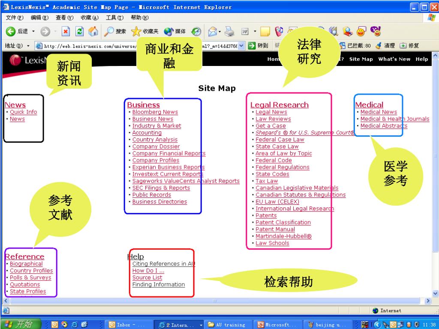Screen dimensions: 439x329
Task: Click the Mail envelope toolbar icon
Action: [213, 31]
